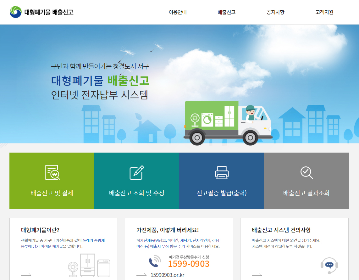This screenshot has height=280, width=359.
Task: Open the 대형폐기물이란? card heading
Action: click(x=40, y=230)
